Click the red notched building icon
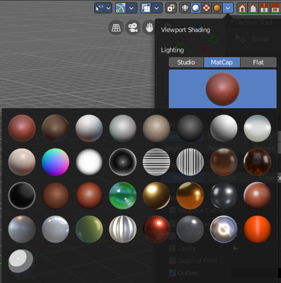This screenshot has height=283, width=281. pyautogui.click(x=264, y=8)
